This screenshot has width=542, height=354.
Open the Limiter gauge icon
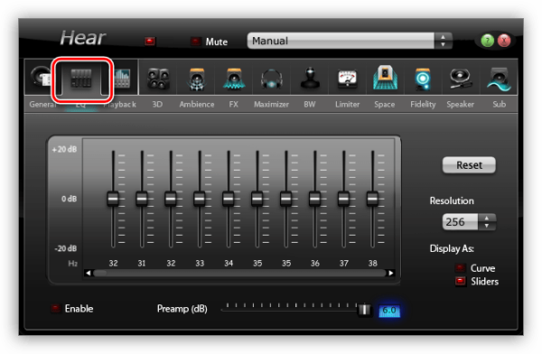pyautogui.click(x=347, y=79)
